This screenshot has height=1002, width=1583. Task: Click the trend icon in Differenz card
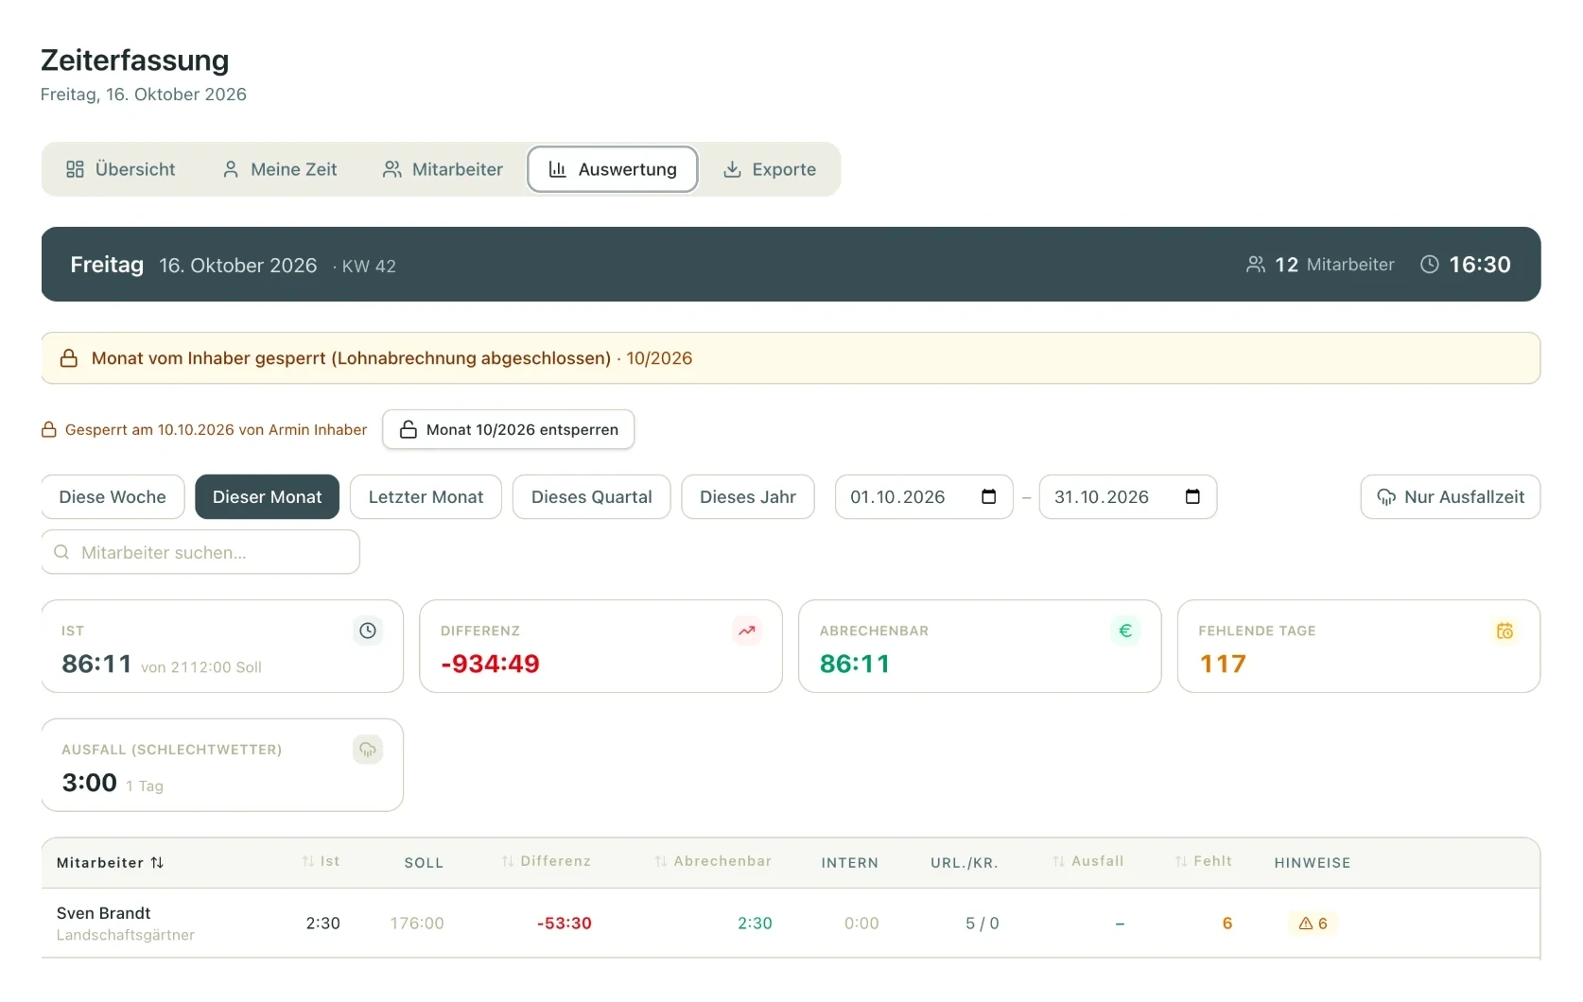[x=747, y=631]
